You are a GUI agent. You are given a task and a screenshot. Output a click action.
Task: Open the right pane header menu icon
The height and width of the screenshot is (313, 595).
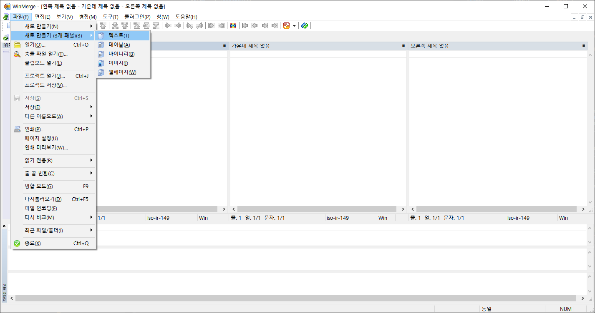584,46
